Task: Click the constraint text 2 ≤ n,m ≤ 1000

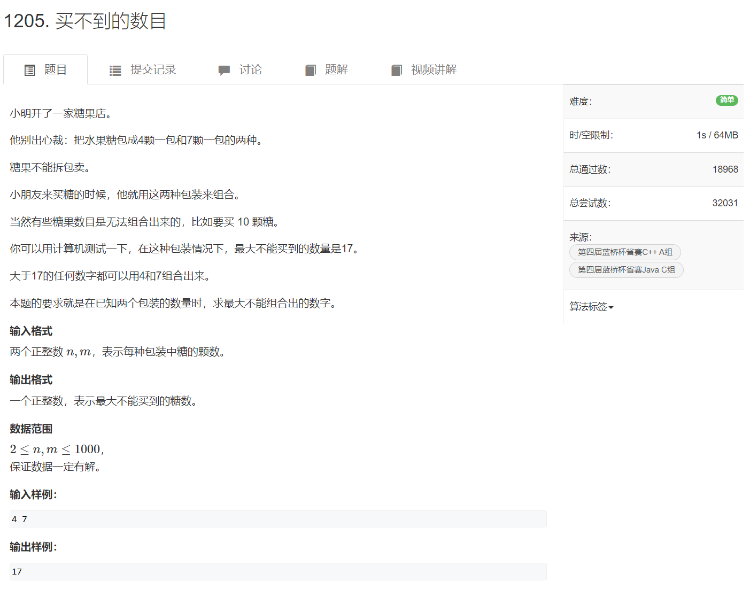Action: 57,449
